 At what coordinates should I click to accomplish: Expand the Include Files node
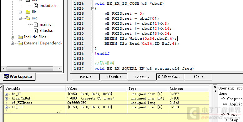click(12, 37)
